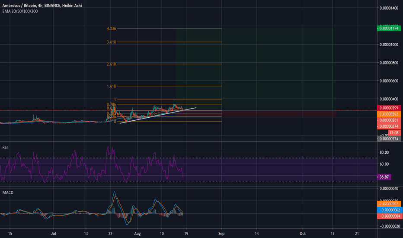Click the green 0.00001174 target price tag
Image resolution: width=403 pixels, height=238 pixels.
[x=389, y=28]
